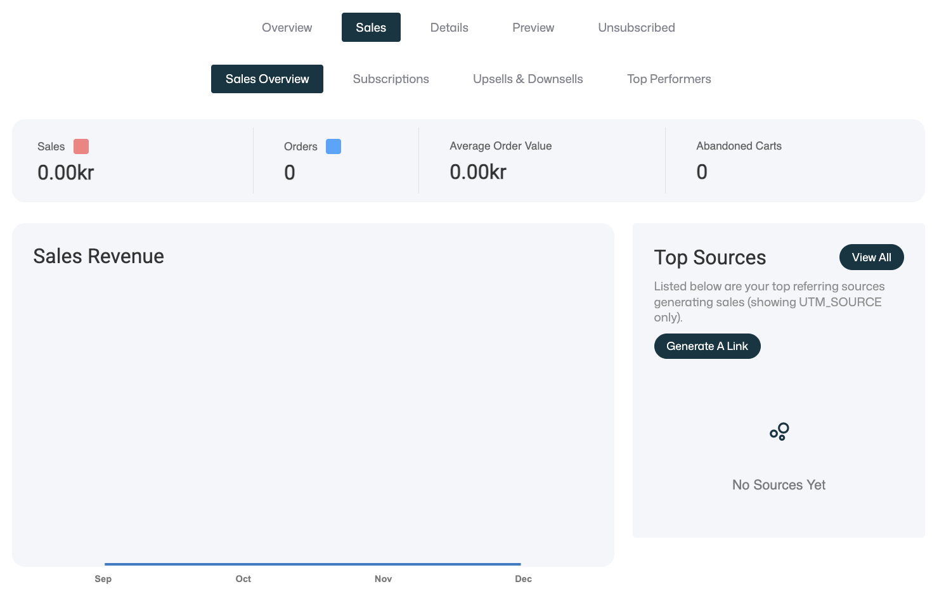The width and height of the screenshot is (932, 596).
Task: Select the Sales Overview sub-tab
Action: [267, 79]
